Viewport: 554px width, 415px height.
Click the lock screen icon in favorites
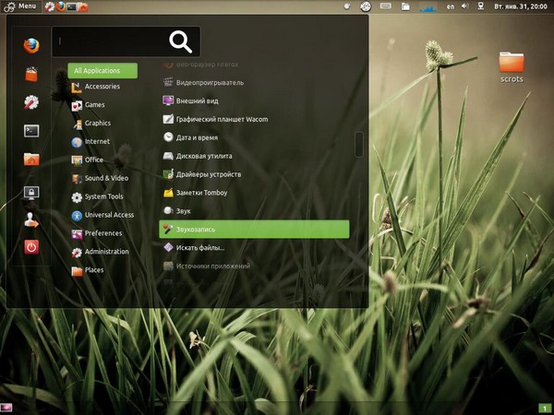[30, 193]
